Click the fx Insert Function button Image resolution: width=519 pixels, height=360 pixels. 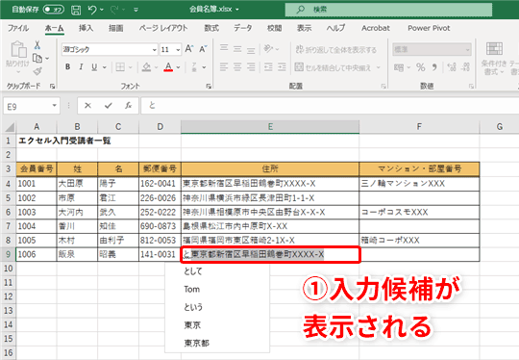pyautogui.click(x=128, y=106)
